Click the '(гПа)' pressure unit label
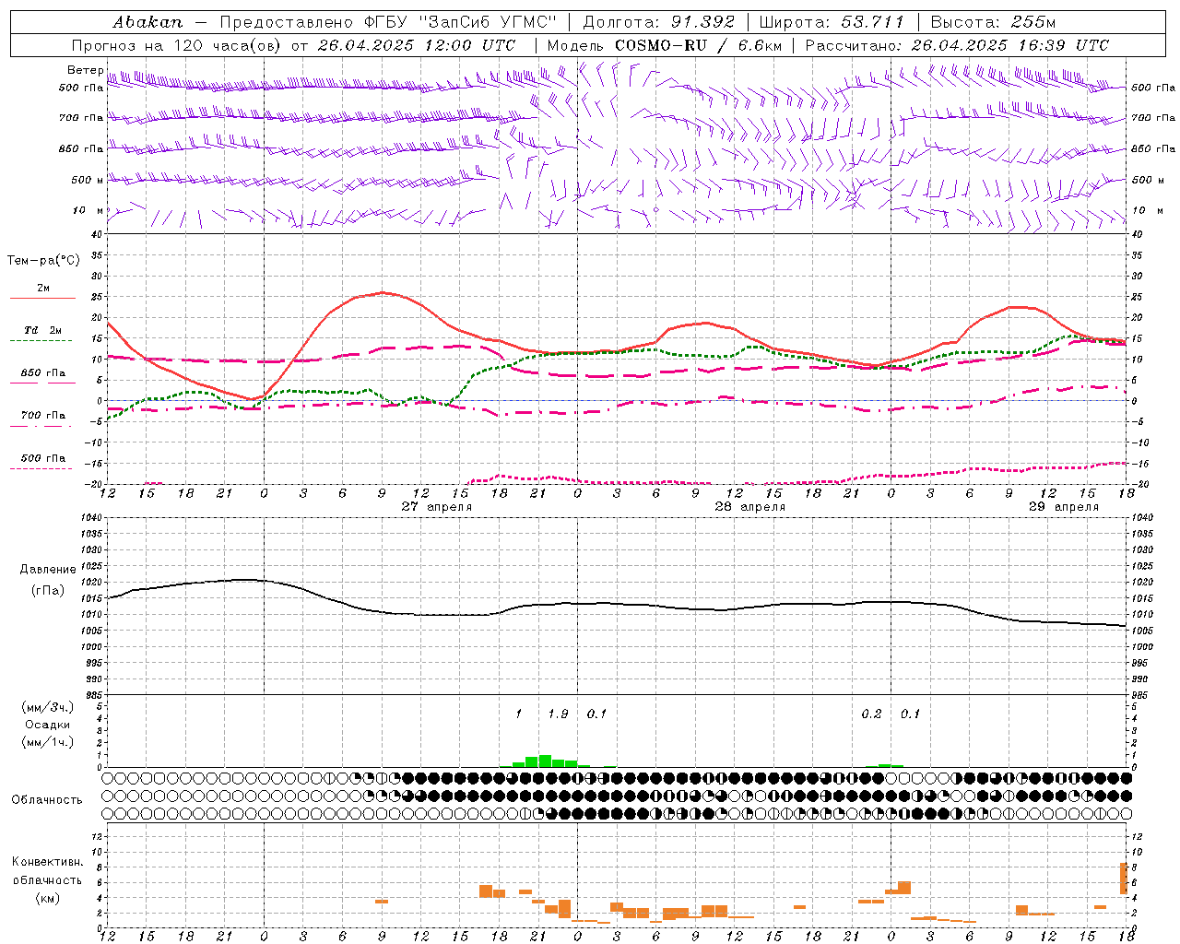 click(x=48, y=590)
